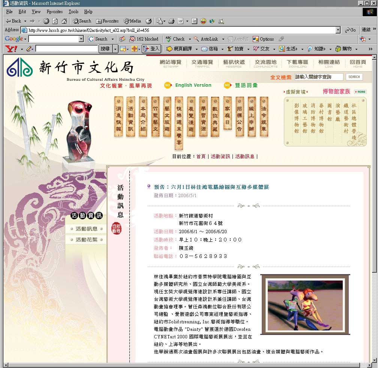Expand the 連結 links bar chevron
378x368 pixels.
tap(374, 29)
